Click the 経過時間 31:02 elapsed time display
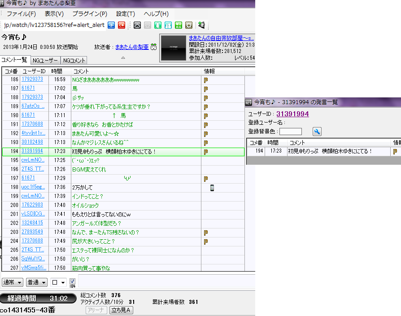 (x=38, y=298)
